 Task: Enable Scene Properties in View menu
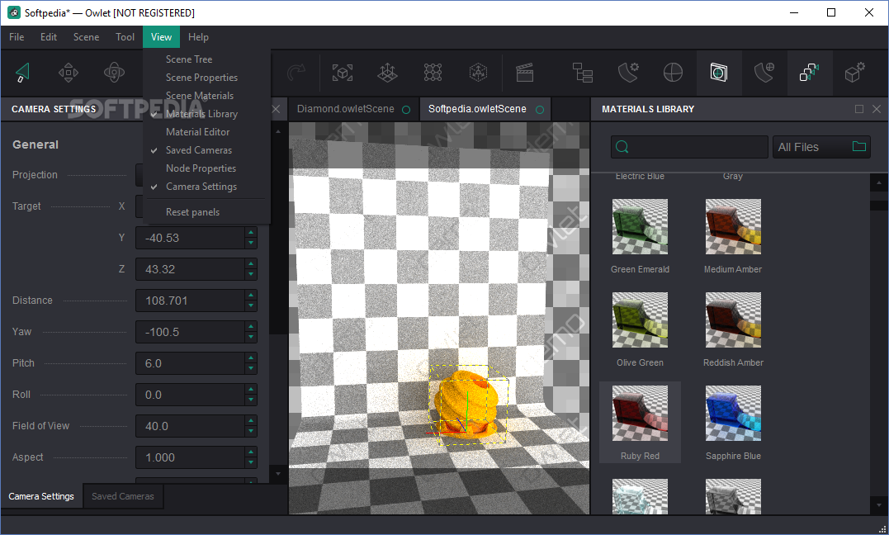point(206,77)
